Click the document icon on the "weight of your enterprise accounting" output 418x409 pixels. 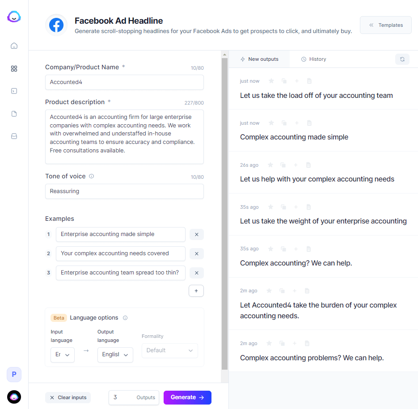[308, 207]
